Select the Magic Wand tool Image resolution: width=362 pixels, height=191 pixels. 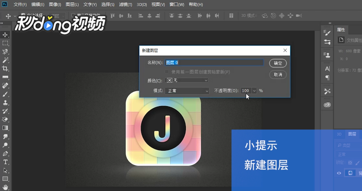5,60
